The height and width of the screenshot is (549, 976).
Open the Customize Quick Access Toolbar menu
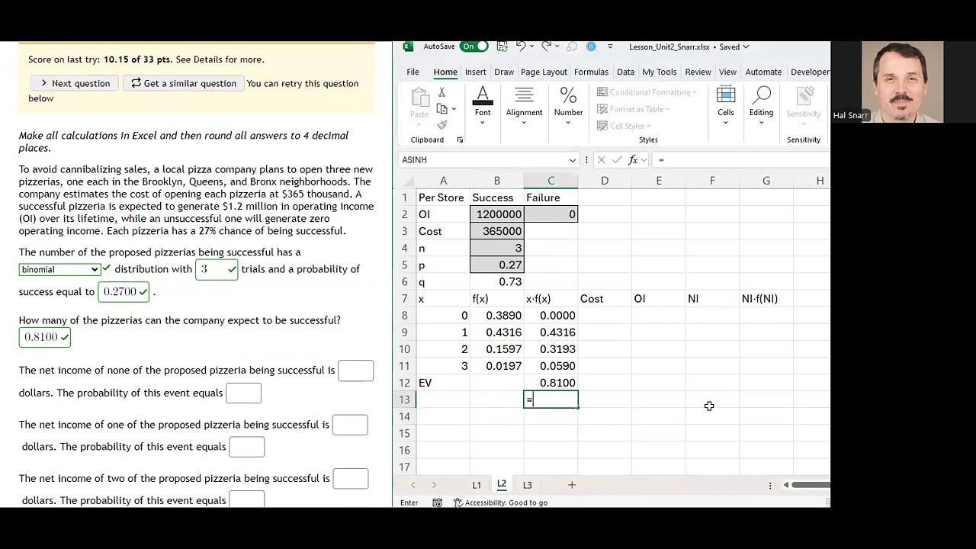click(610, 47)
